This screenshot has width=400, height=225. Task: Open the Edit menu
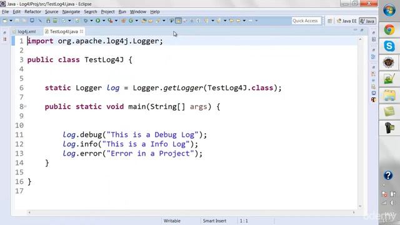tap(17, 12)
